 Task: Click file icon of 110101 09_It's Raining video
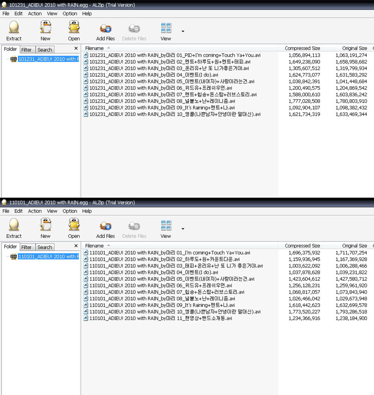pyautogui.click(x=86, y=305)
